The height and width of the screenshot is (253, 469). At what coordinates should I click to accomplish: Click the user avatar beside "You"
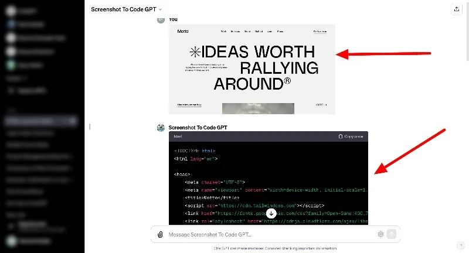pyautogui.click(x=161, y=19)
